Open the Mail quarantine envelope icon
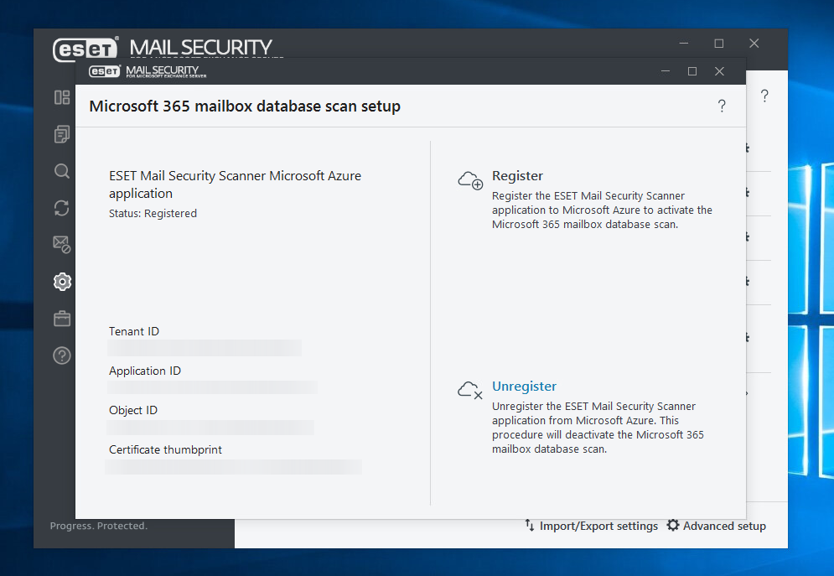 tap(62, 245)
